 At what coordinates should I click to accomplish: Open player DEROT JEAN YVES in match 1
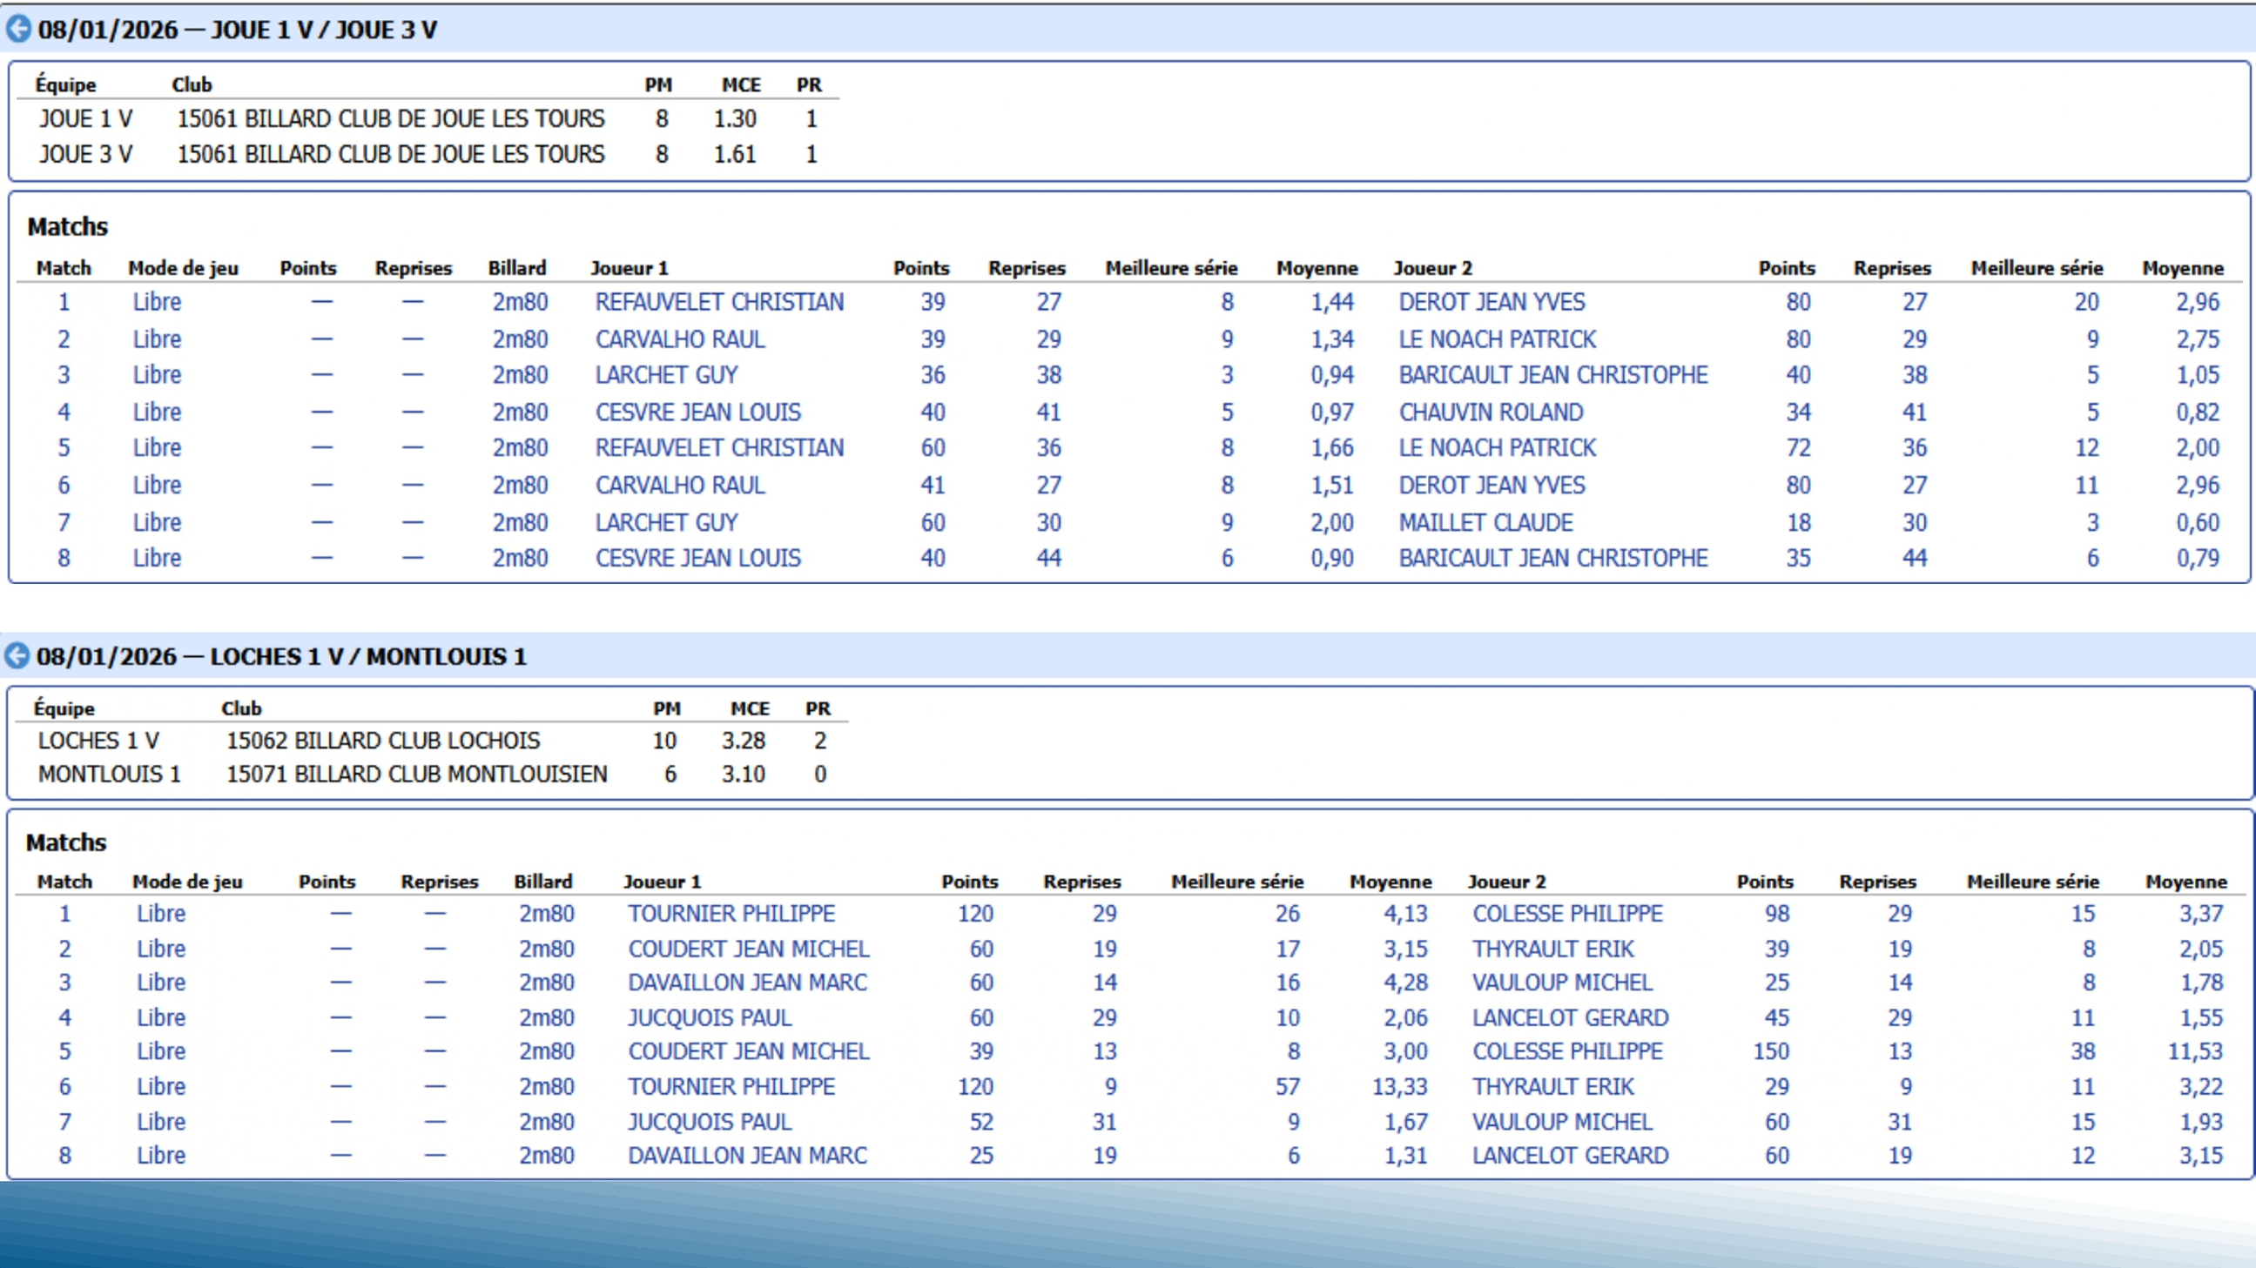pos(1491,302)
